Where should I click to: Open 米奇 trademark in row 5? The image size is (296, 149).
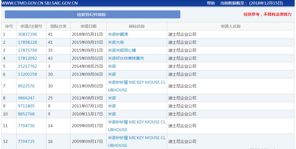tap(112, 66)
